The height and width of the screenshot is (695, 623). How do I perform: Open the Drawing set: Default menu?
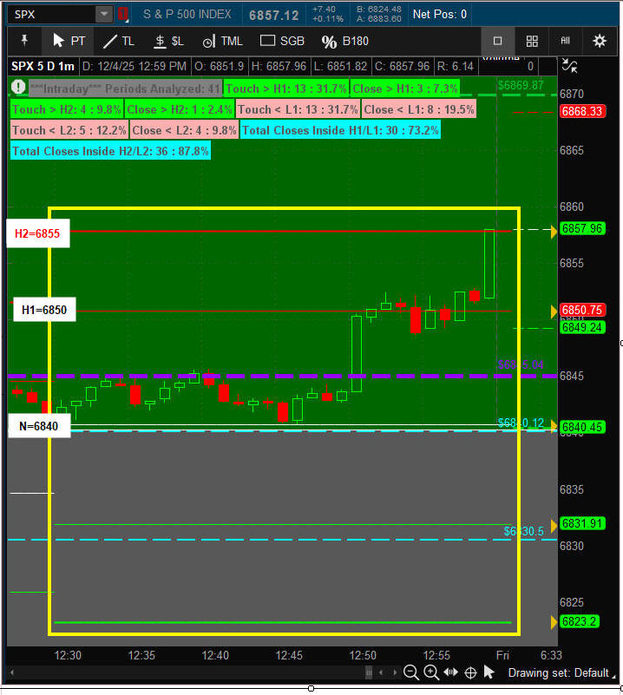click(x=558, y=672)
